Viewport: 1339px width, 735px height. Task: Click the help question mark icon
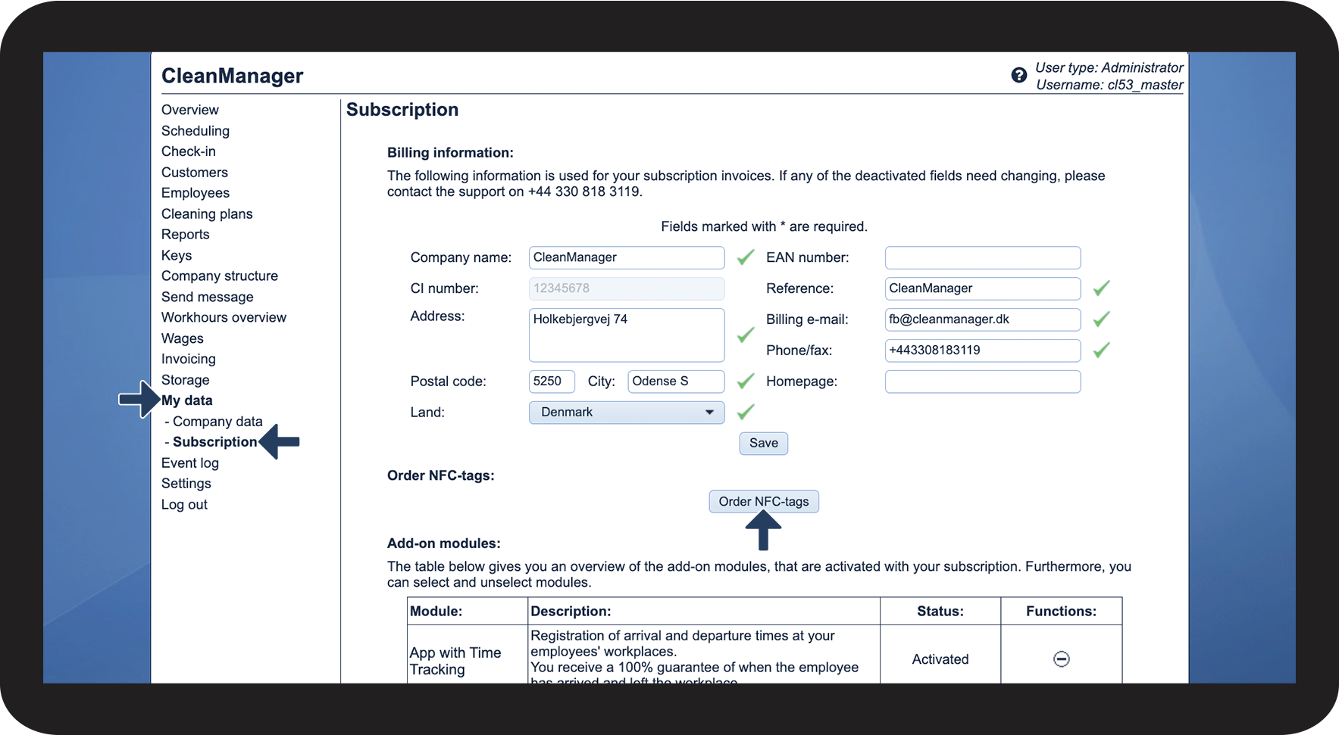tap(1018, 75)
